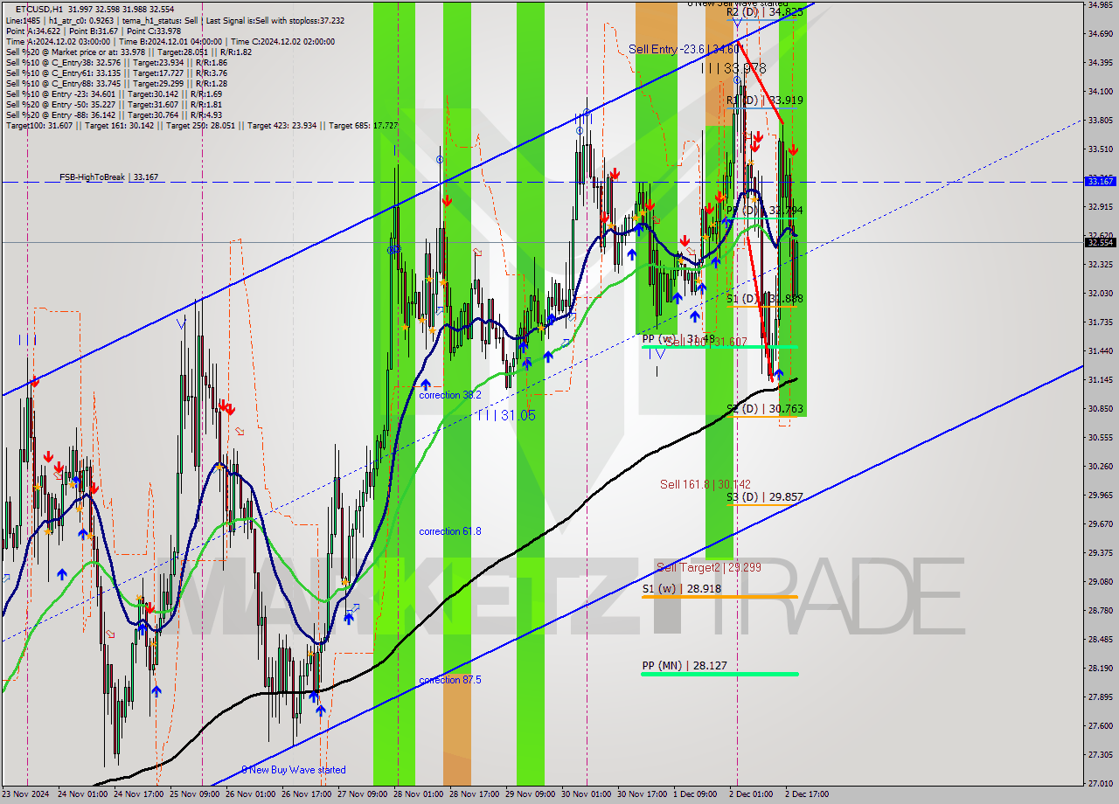Click the 'FSB-HighToBreak | 33.167' label

[108, 177]
